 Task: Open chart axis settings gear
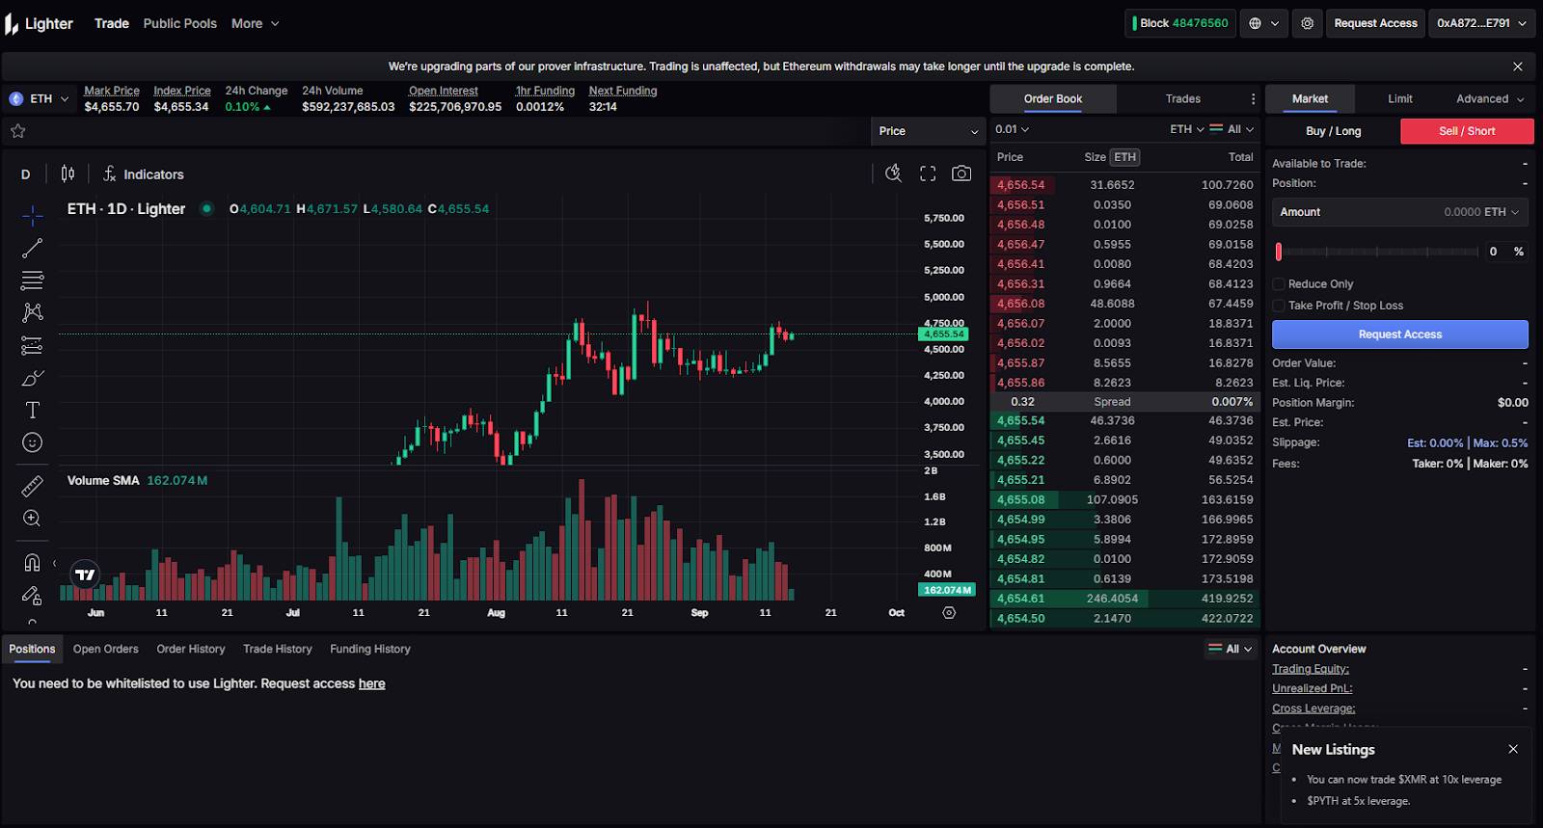point(949,613)
